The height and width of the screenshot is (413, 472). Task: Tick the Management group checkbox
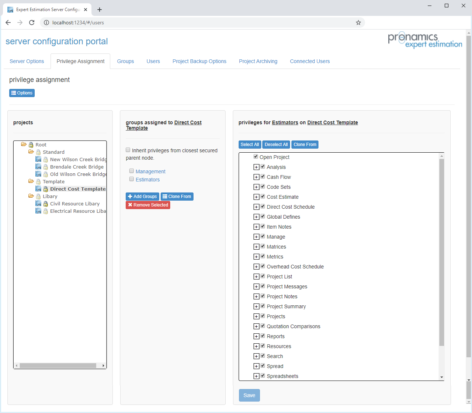[132, 171]
